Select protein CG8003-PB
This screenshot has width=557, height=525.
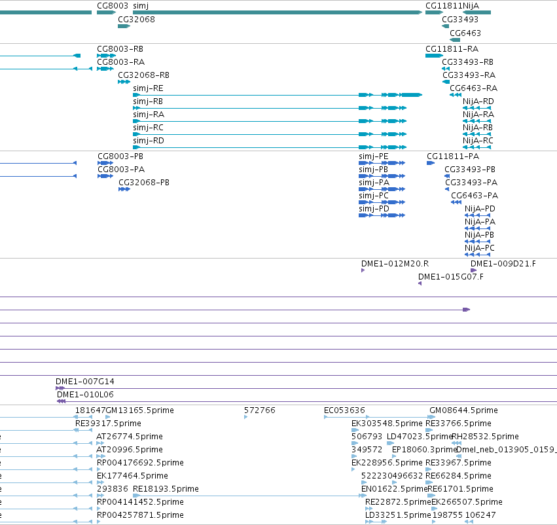[120, 156]
